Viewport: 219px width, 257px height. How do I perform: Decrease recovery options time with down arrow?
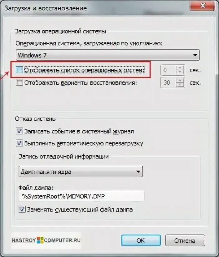pyautogui.click(x=180, y=85)
